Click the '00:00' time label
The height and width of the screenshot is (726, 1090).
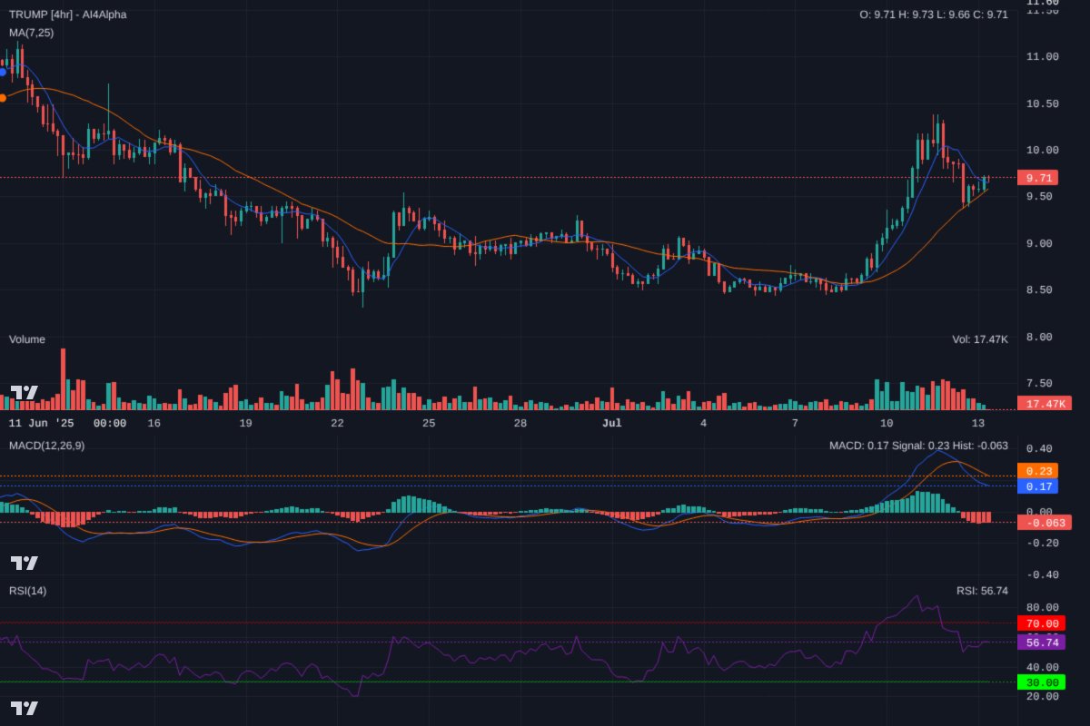point(110,423)
